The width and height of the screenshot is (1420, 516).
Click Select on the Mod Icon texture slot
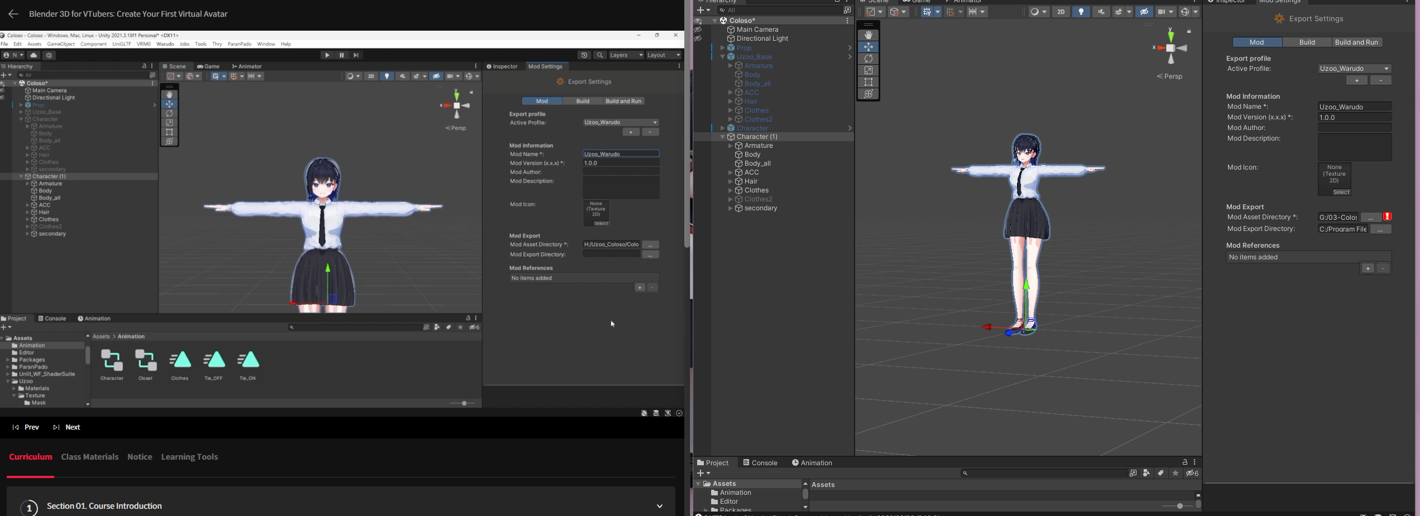(1342, 192)
